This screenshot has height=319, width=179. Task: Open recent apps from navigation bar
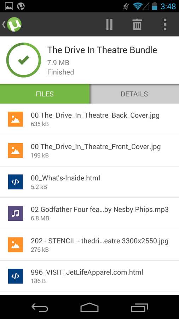(139, 307)
